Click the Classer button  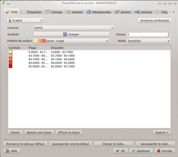15,132
